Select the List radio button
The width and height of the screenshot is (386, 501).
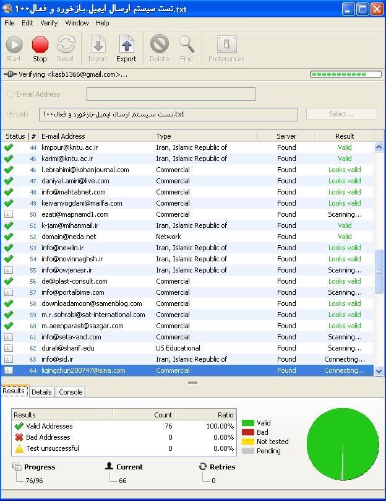tap(11, 114)
